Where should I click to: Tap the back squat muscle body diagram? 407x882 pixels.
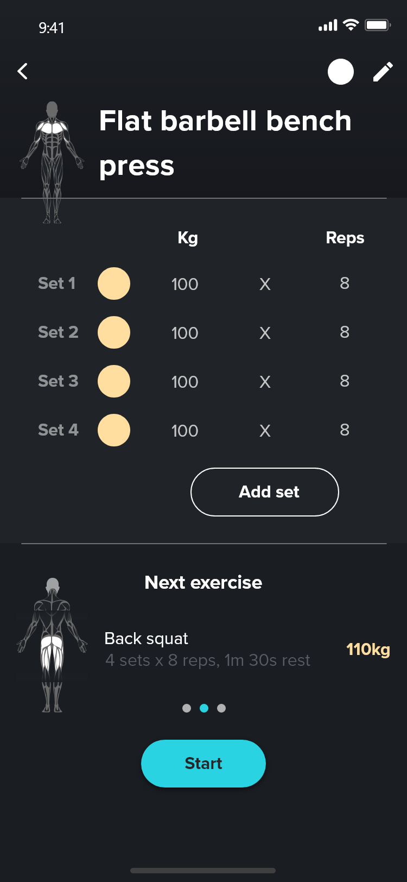pos(52,645)
